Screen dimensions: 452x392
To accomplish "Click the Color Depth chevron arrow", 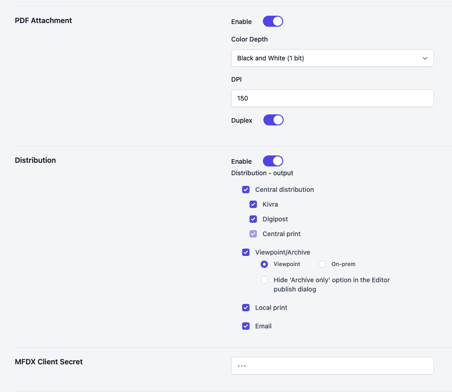I will tap(425, 58).
